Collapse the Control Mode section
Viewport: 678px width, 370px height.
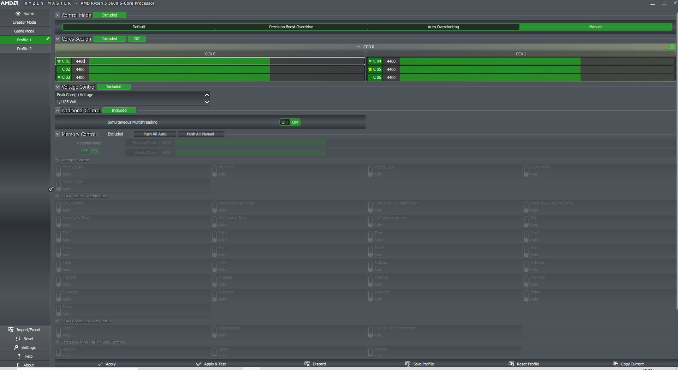pyautogui.click(x=58, y=15)
